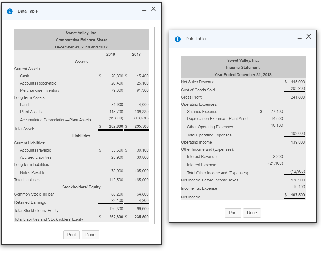Click the Total Liabilities and Stockholders' Equity label

pos(49,219)
